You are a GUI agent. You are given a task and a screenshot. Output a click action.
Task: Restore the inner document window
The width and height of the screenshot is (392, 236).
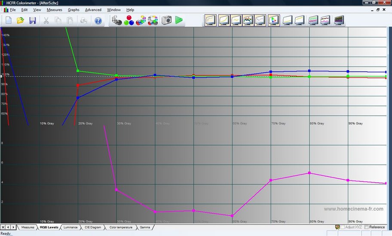[378, 10]
